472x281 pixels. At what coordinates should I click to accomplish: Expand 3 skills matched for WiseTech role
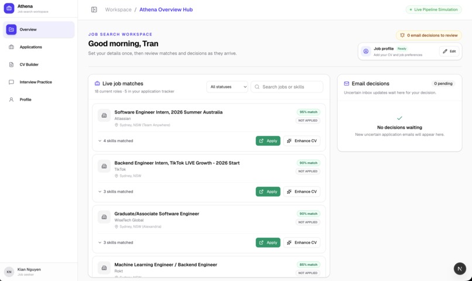[x=115, y=242]
